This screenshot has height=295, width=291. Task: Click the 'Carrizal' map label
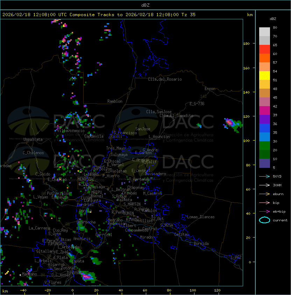(x=104, y=235)
